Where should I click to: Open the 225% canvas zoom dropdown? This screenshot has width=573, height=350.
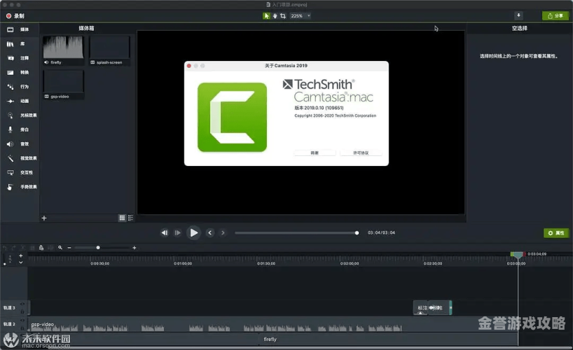coord(300,15)
